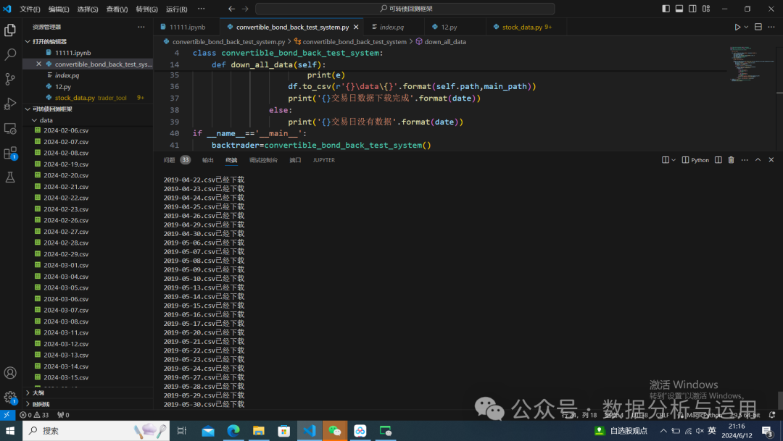Switch to stock_data.py editor tab
The width and height of the screenshot is (783, 441).
(x=526, y=27)
